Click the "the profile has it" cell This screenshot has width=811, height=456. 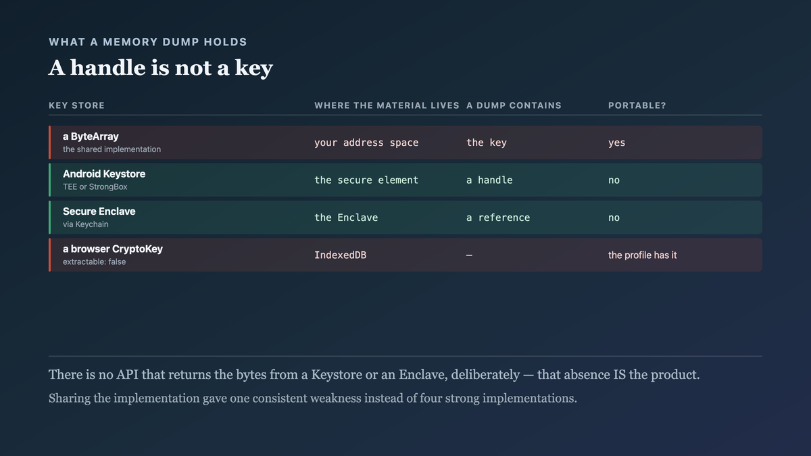(x=642, y=255)
